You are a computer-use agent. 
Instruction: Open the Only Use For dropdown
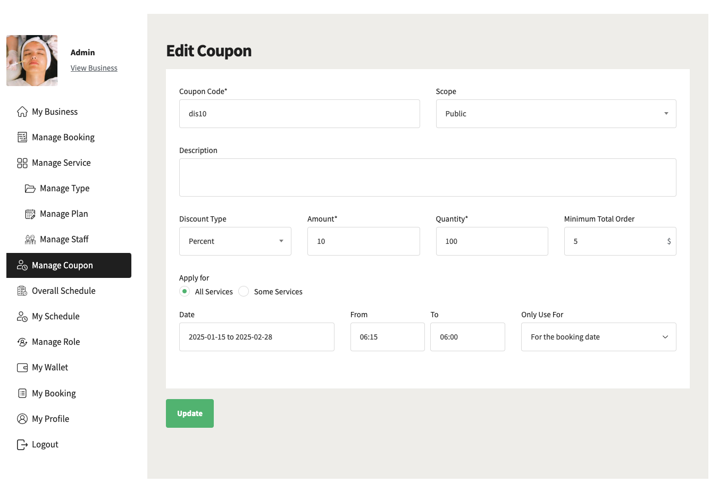[598, 337]
